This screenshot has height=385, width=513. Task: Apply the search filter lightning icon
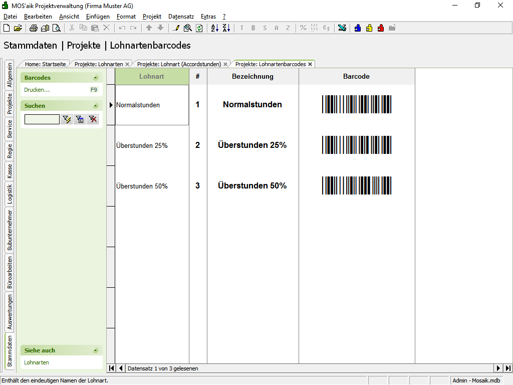67,119
